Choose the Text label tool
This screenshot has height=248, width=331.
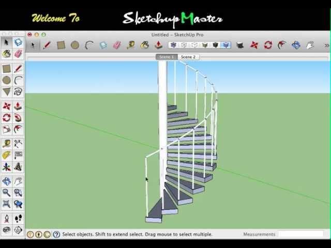click(x=18, y=155)
